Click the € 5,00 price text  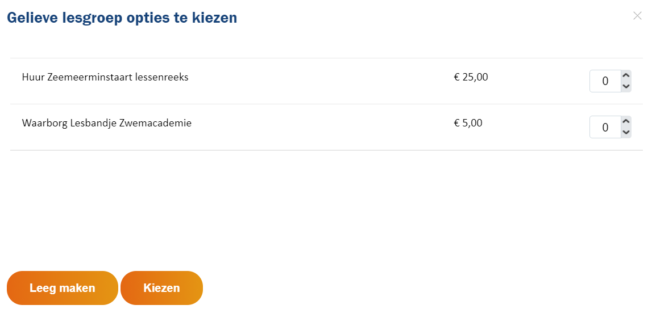coord(468,123)
